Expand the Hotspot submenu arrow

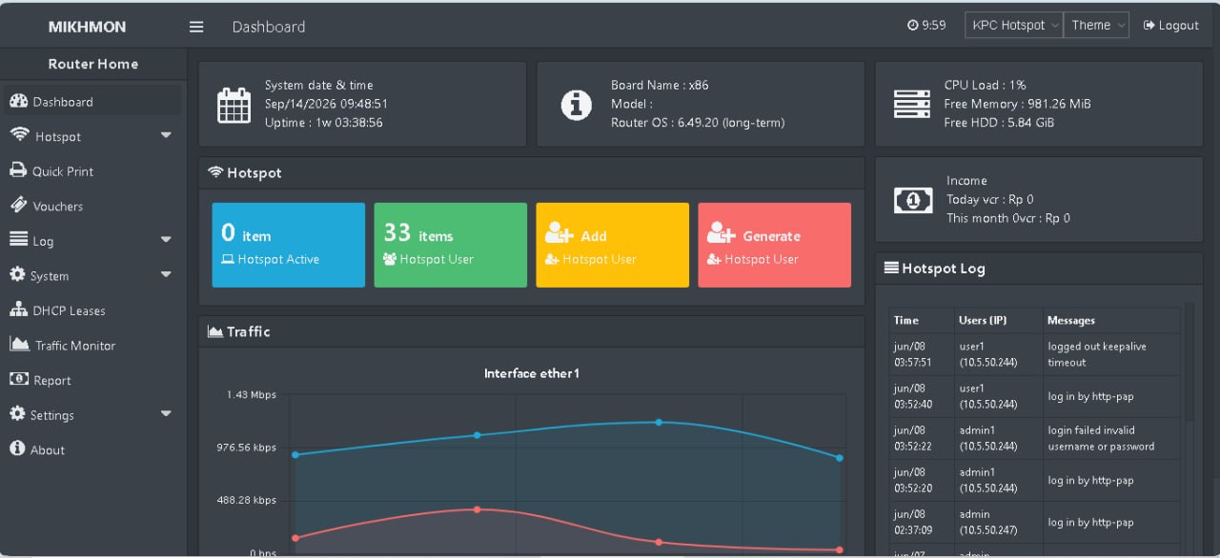166,135
